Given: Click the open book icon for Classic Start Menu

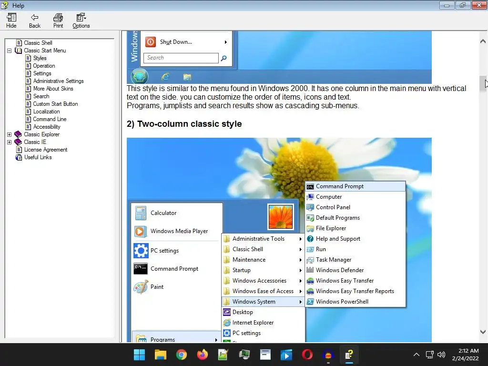Looking at the screenshot, I should click(x=19, y=51).
